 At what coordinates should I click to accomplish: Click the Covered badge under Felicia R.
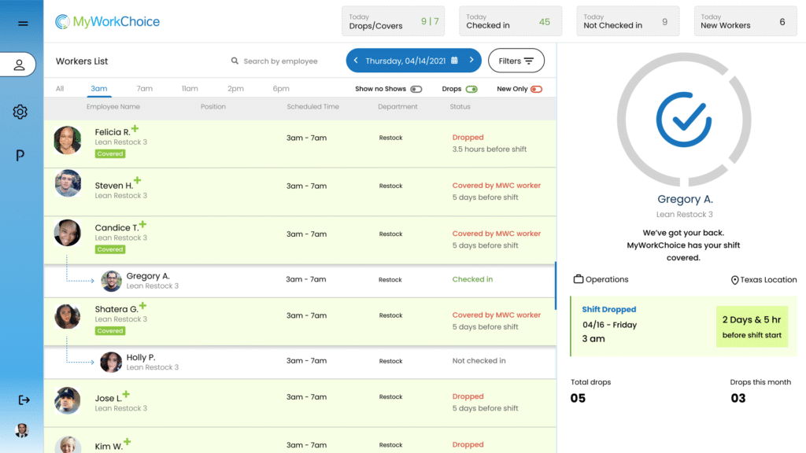pyautogui.click(x=110, y=153)
